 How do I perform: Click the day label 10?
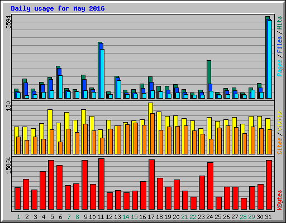[x=92, y=217]
